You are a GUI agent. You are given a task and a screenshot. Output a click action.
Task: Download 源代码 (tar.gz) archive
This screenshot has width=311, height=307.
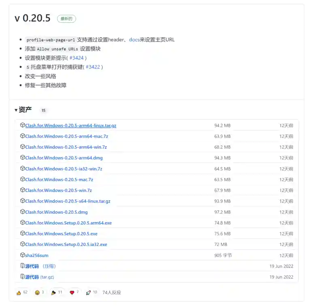(39, 277)
